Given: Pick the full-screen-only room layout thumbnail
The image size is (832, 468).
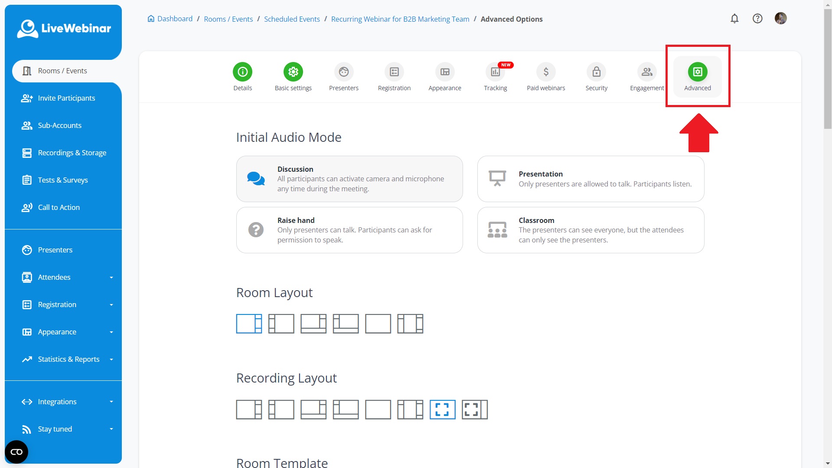Looking at the screenshot, I should click(378, 324).
